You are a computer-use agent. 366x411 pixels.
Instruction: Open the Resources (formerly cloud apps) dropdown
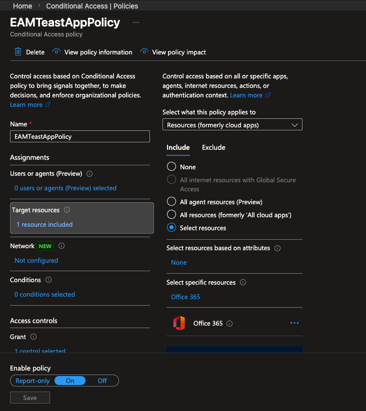pos(232,124)
